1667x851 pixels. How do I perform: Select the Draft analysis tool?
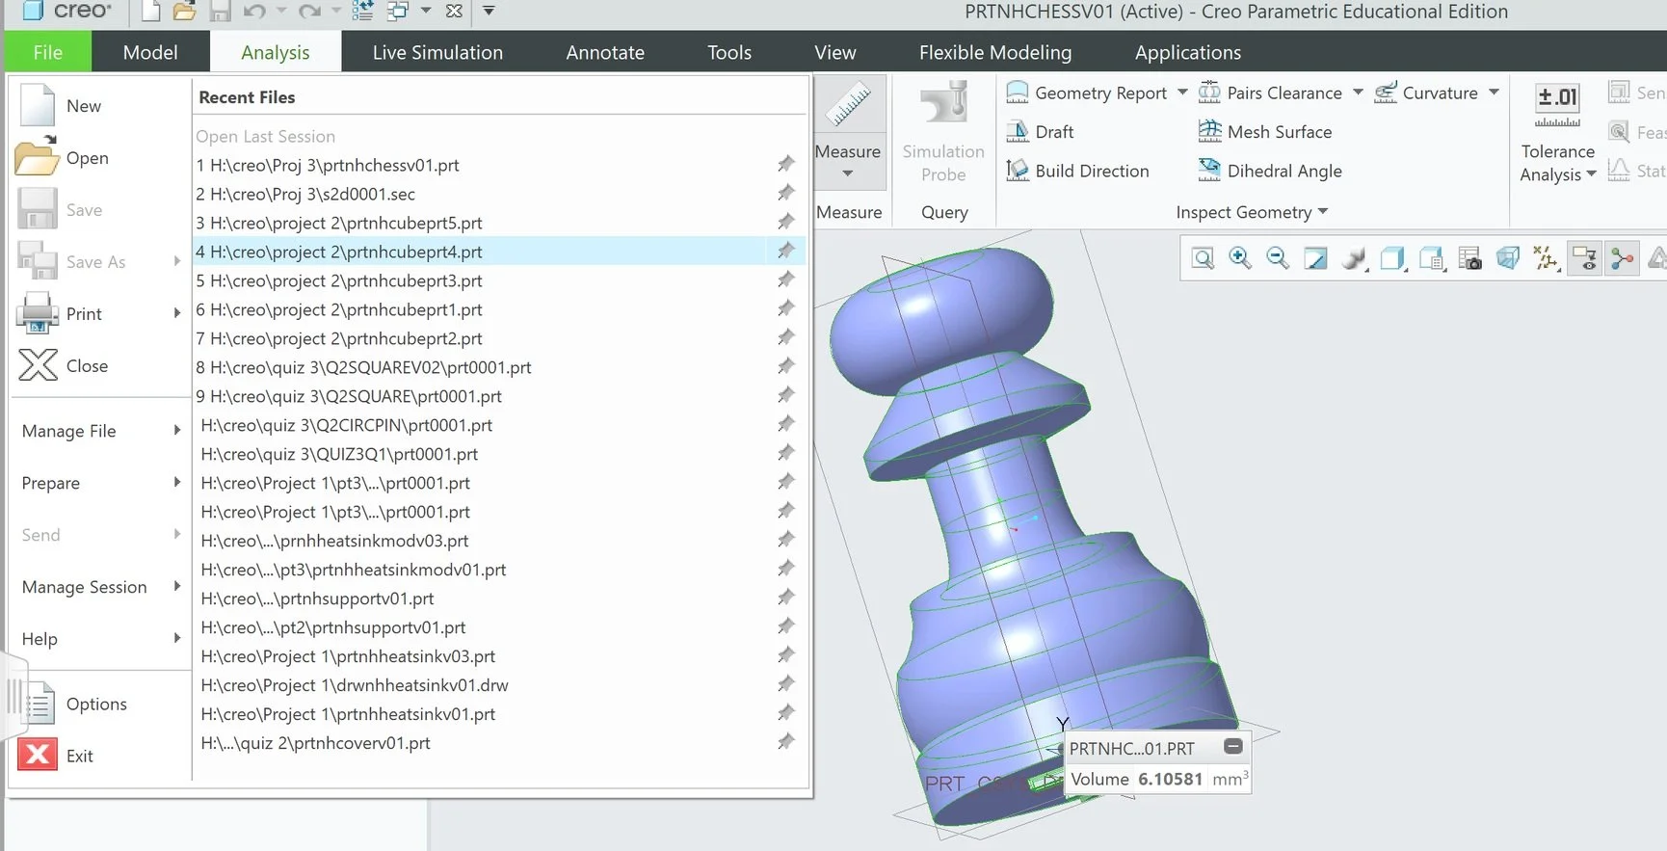(x=1040, y=132)
